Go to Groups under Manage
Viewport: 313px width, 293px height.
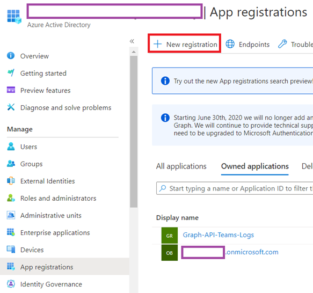[31, 164]
